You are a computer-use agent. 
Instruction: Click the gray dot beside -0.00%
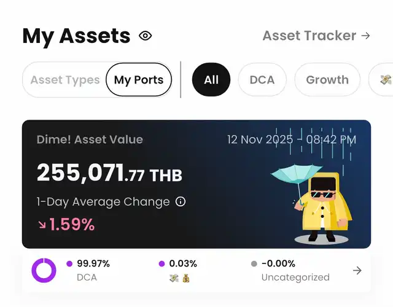(254, 264)
